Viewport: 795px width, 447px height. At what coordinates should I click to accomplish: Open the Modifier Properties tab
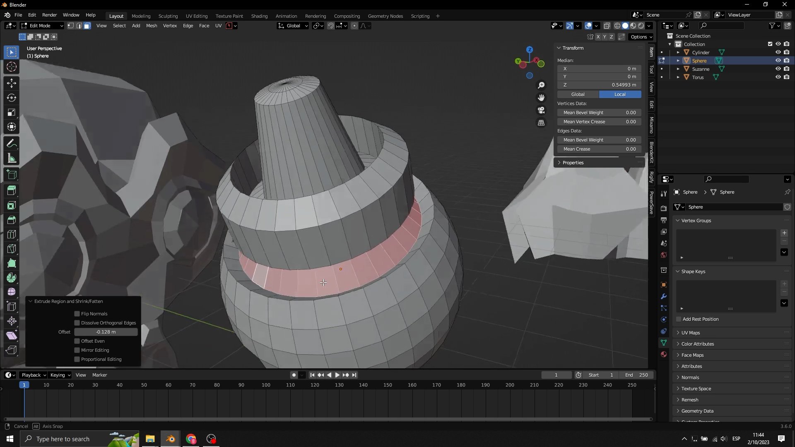pyautogui.click(x=664, y=297)
